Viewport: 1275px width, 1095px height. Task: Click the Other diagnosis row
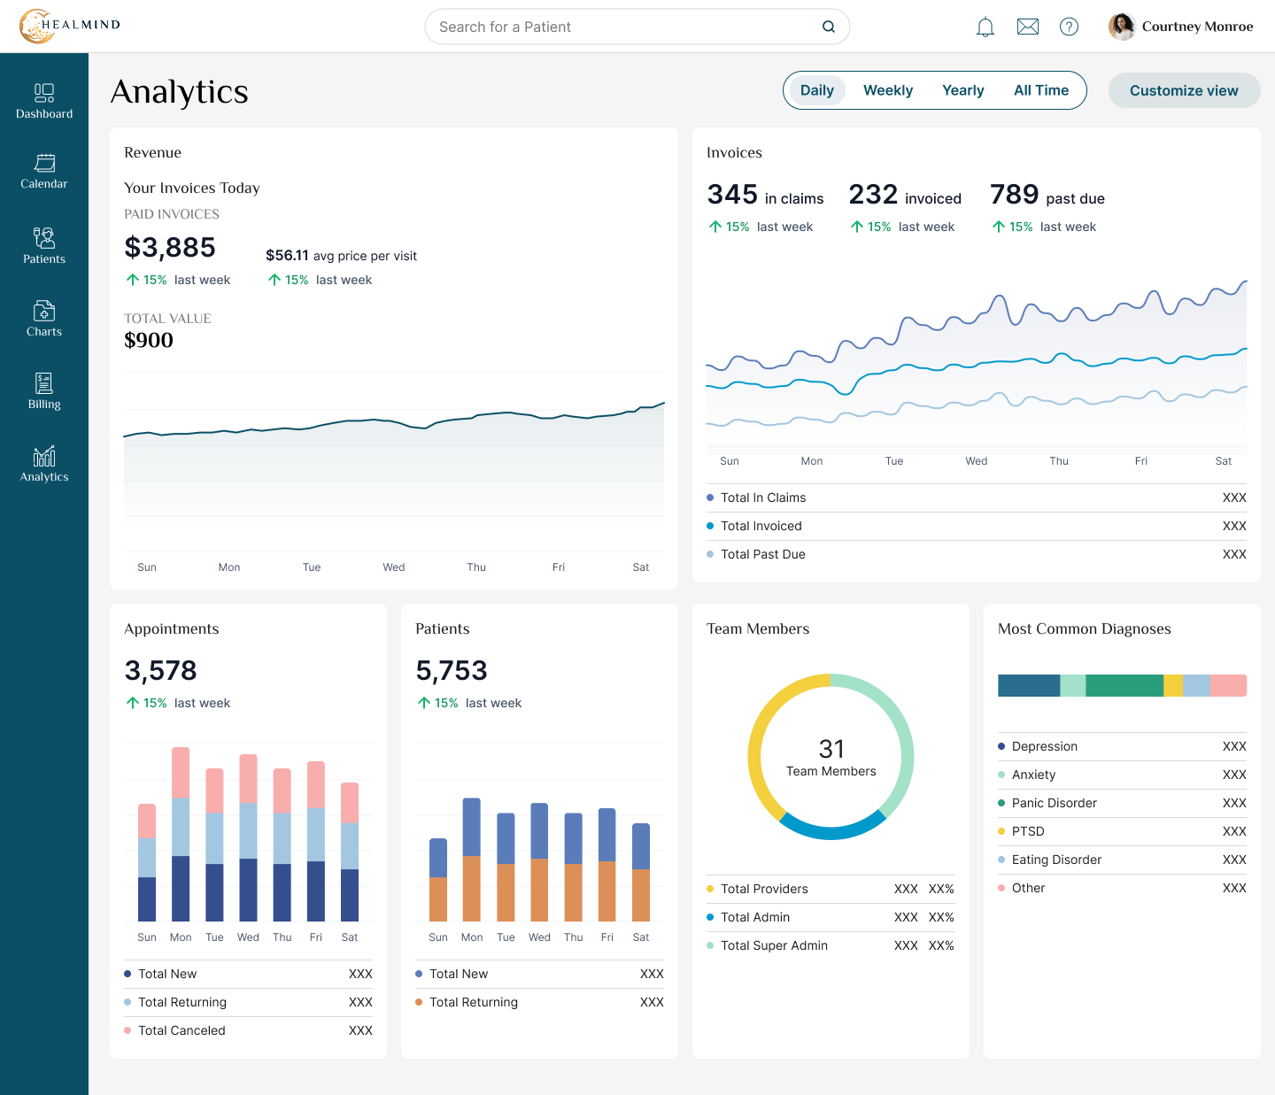tap(1123, 888)
